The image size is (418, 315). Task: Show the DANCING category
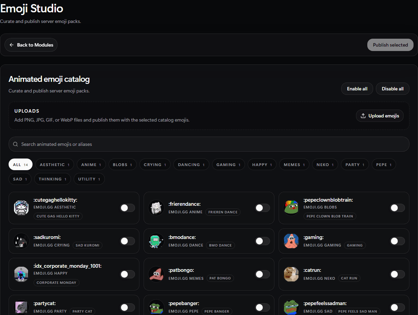tap(191, 165)
